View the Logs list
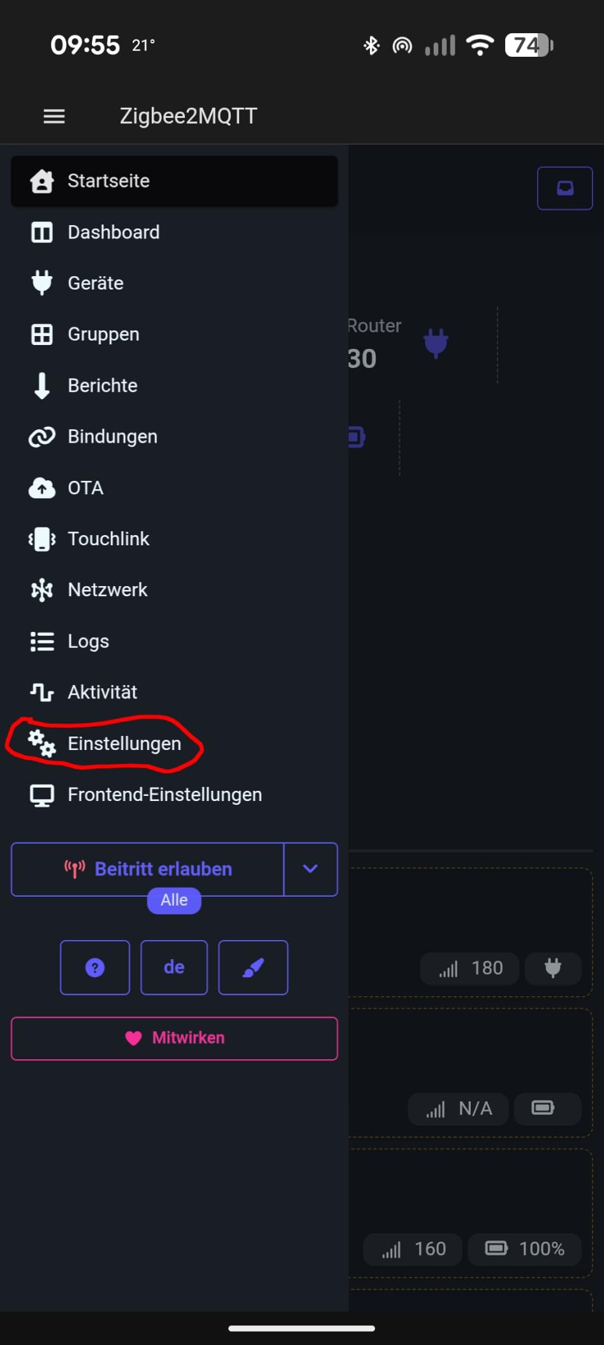Image resolution: width=604 pixels, height=1345 pixels. (174, 641)
